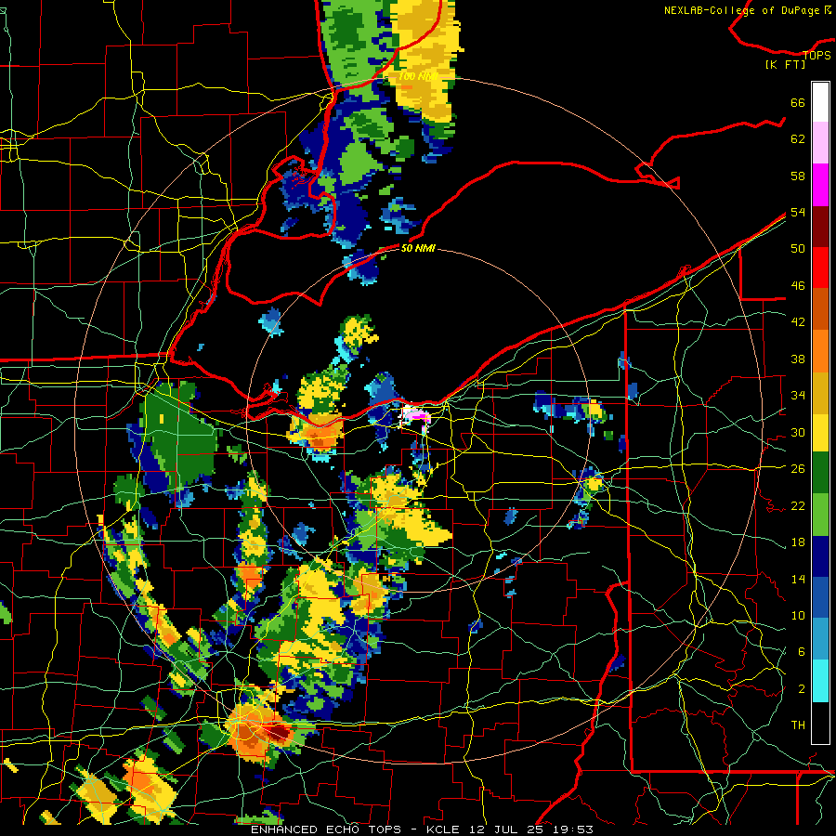The height and width of the screenshot is (836, 836).
Task: Click the light pink legend swatch
Action: pos(820,143)
